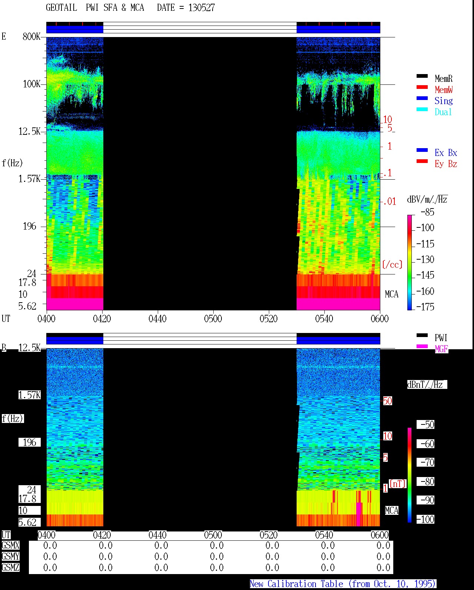The width and height of the screenshot is (474, 590).
Task: Click the red [/cc] density unit label
Action: pos(392,264)
